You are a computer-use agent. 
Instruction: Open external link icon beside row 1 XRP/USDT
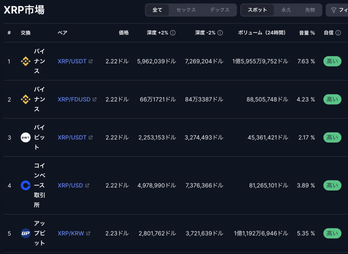click(90, 61)
